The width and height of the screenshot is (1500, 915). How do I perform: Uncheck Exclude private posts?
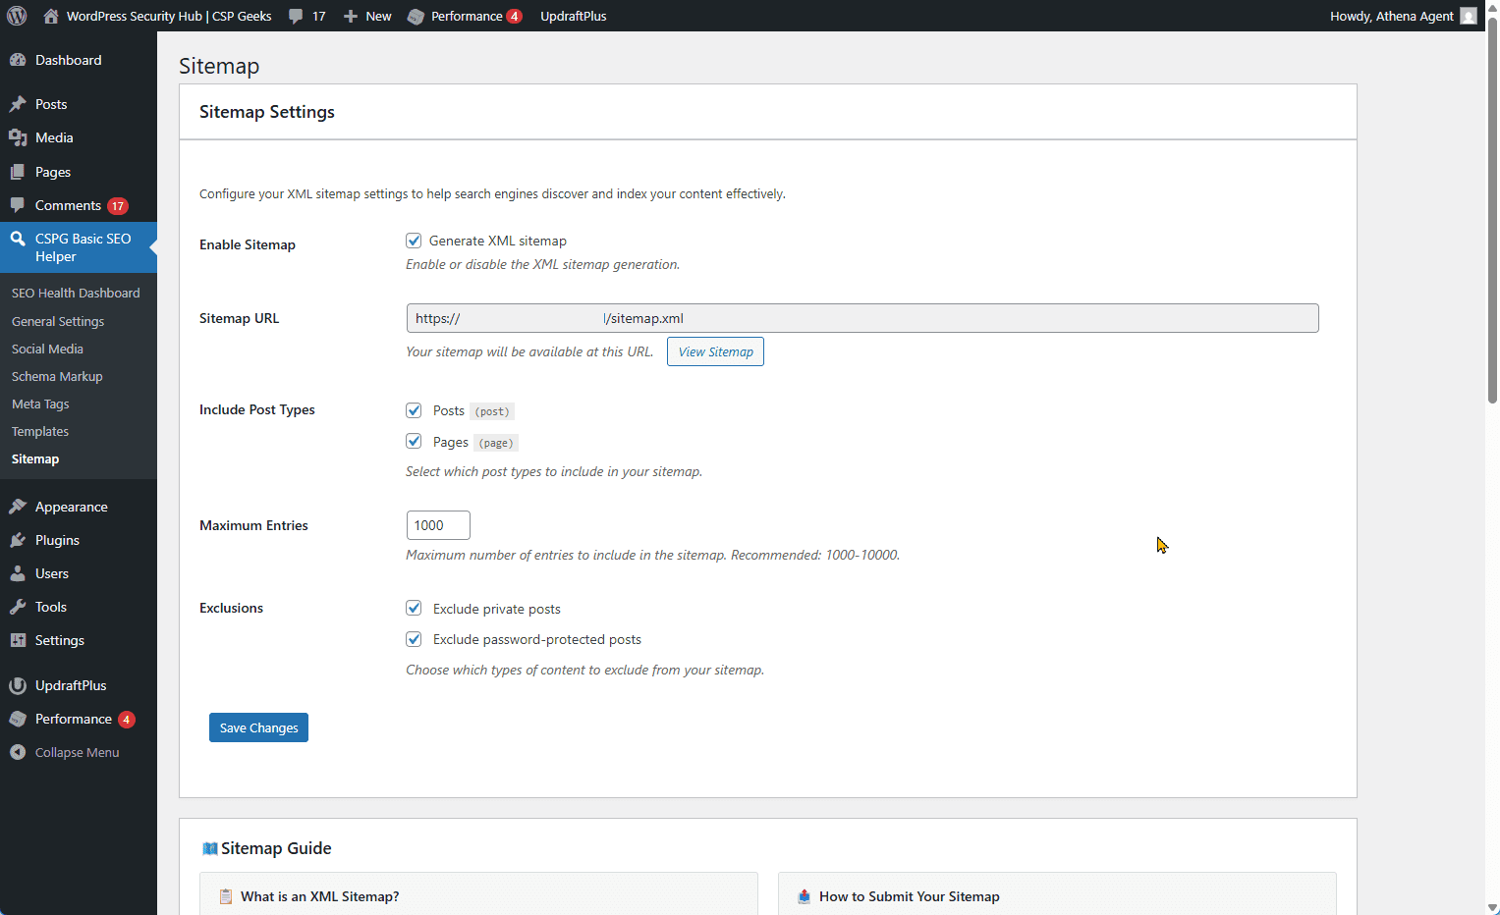click(414, 608)
